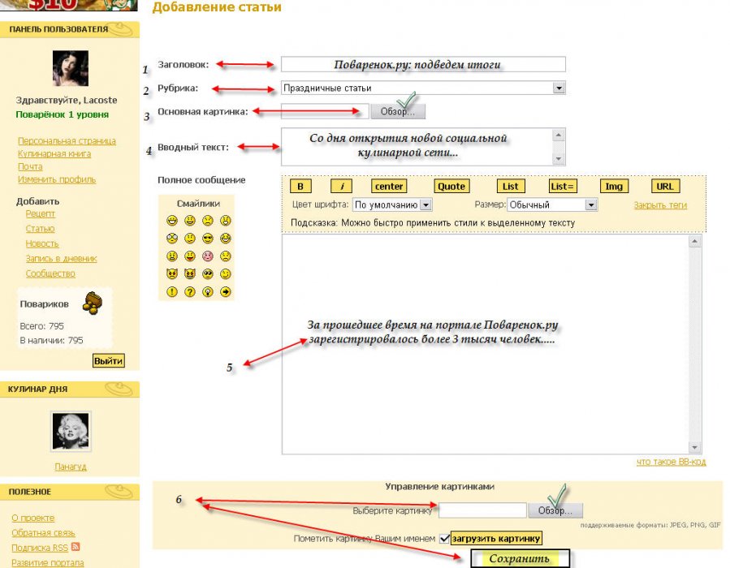The image size is (730, 568).
Task: Insert a link using the URL button
Action: click(664, 186)
